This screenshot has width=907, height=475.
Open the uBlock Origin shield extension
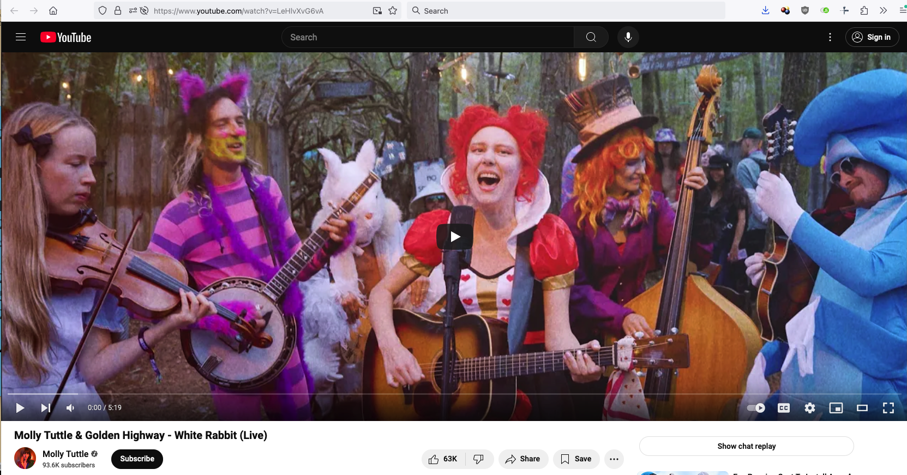coord(805,10)
